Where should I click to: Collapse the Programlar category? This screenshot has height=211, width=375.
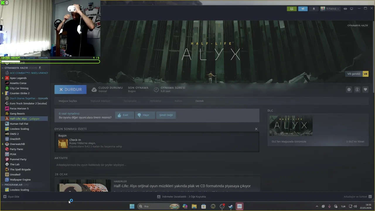point(3,185)
